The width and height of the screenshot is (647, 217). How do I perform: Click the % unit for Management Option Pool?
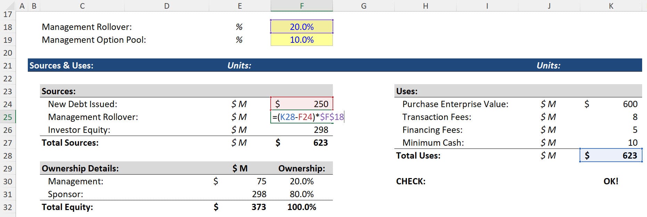(x=239, y=40)
